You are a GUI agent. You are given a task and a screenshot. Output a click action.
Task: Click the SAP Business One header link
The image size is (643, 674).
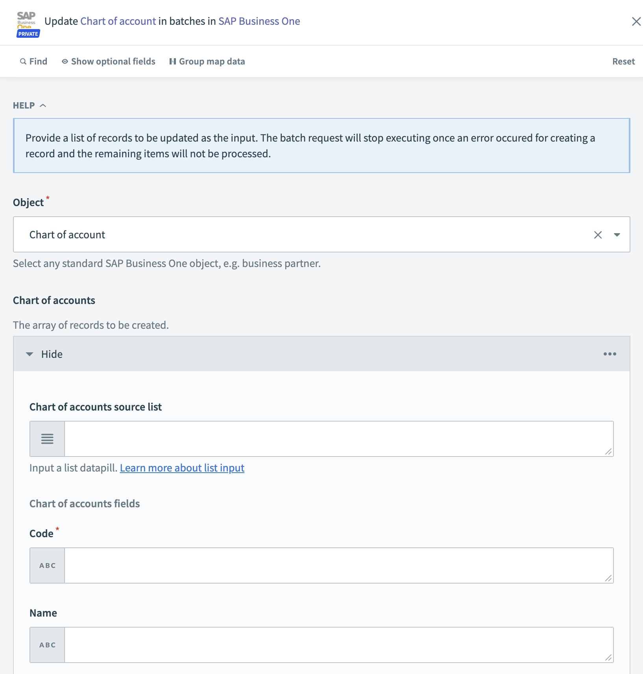click(x=259, y=21)
